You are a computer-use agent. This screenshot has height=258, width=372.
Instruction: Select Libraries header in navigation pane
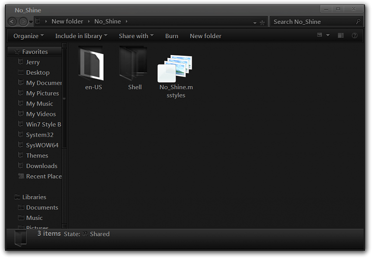click(x=34, y=197)
